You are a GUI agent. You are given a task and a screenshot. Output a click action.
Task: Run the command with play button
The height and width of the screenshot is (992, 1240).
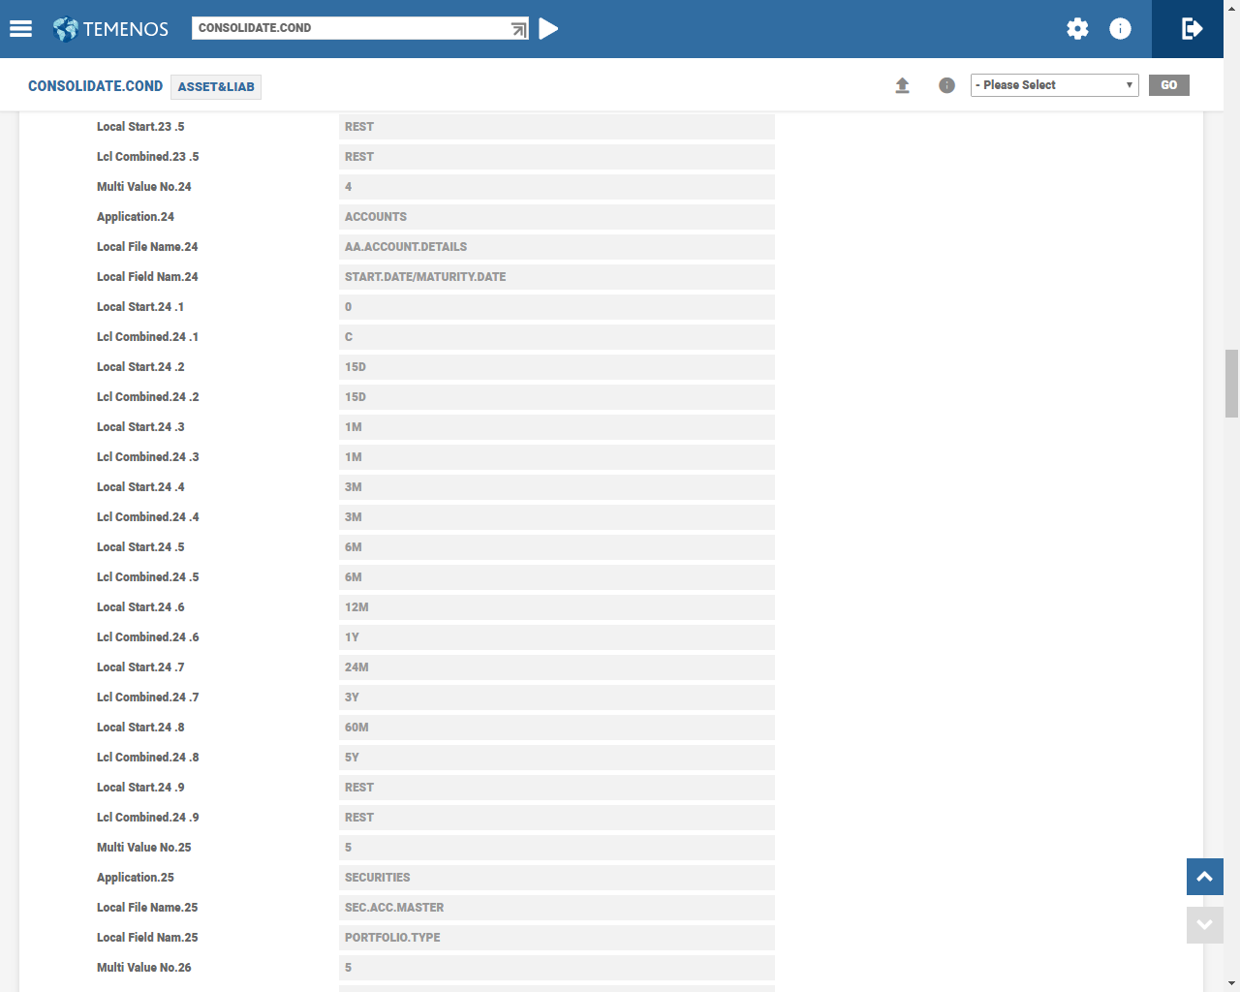click(x=548, y=29)
